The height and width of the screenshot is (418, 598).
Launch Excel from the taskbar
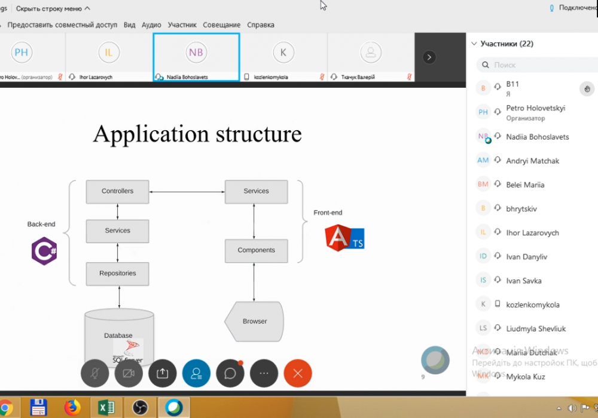[106, 408]
